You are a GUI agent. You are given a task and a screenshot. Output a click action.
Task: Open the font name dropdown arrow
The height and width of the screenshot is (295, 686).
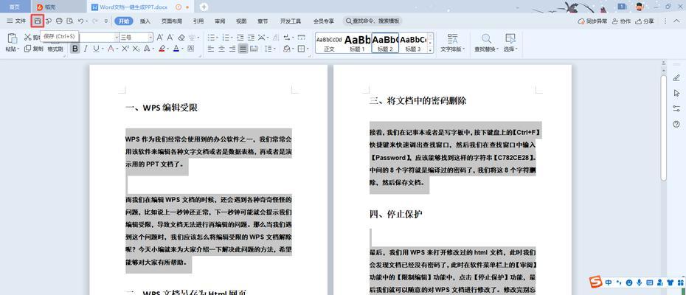(x=117, y=38)
